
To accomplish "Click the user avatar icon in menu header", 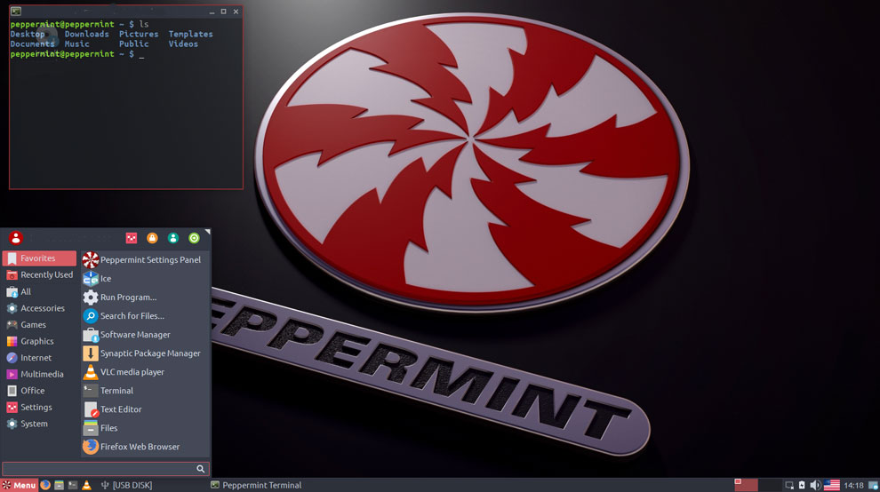I will pyautogui.click(x=16, y=238).
